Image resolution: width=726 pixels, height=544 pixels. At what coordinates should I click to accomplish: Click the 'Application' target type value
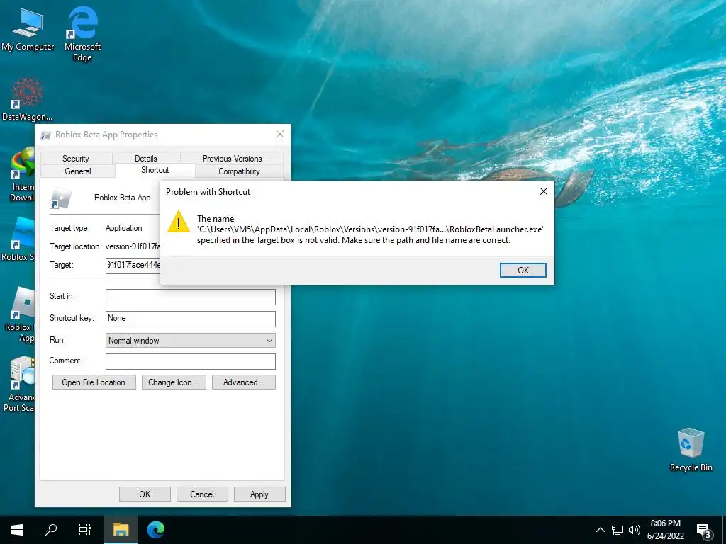(x=123, y=228)
